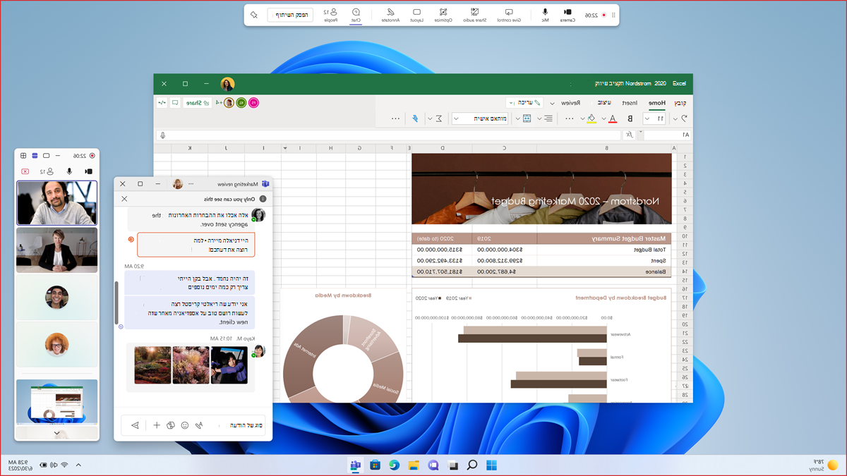Click the Share button in Excel
This screenshot has height=476, width=847.
[x=197, y=103]
